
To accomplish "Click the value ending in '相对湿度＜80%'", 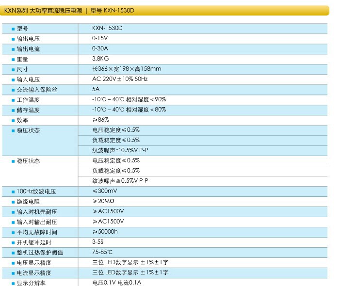I will pos(129,110).
